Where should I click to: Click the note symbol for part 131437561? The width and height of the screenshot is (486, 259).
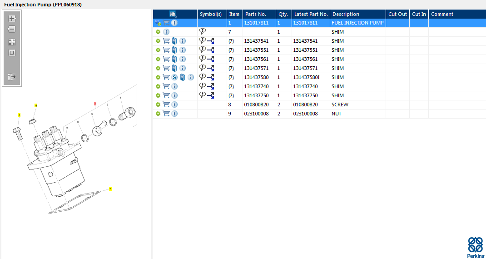[203, 59]
